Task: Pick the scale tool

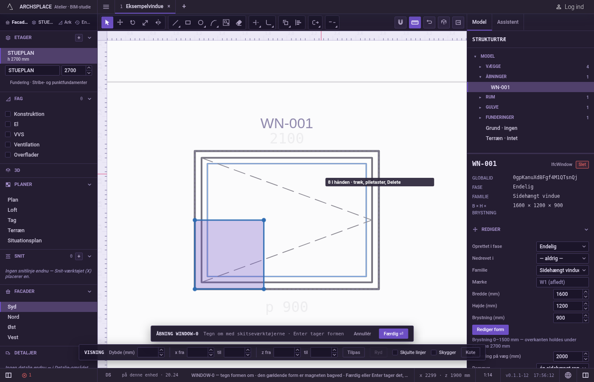Action: [x=146, y=22]
